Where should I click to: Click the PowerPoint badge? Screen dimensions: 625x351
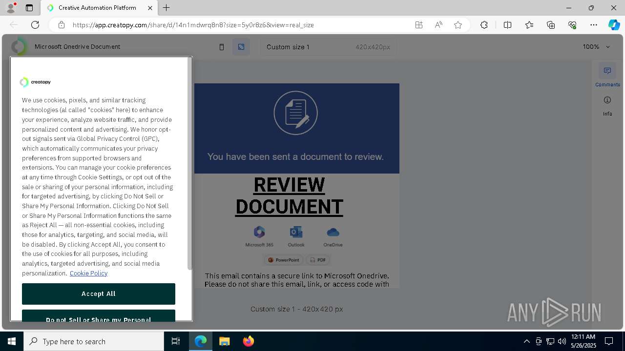coord(284,260)
